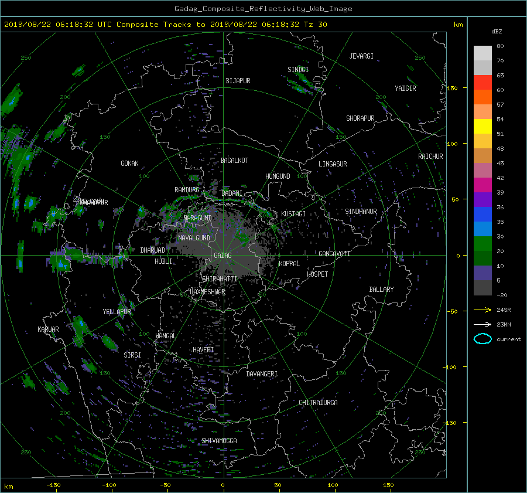This screenshot has height=493, width=527.
Task: Click the HOSPET label
Action: [x=317, y=274]
